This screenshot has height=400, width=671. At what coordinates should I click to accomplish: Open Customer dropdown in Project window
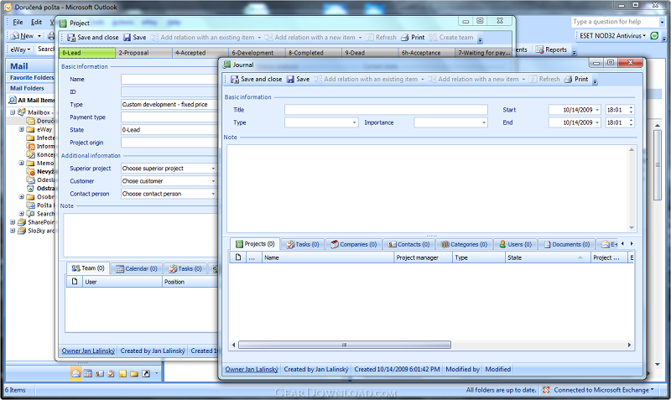(213, 181)
